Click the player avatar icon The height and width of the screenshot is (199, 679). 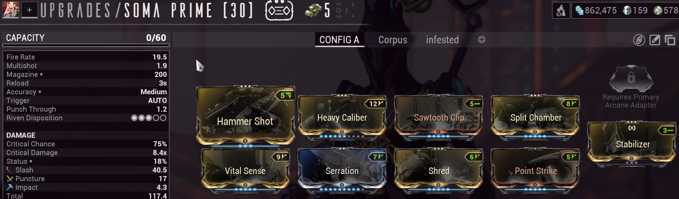10,10
